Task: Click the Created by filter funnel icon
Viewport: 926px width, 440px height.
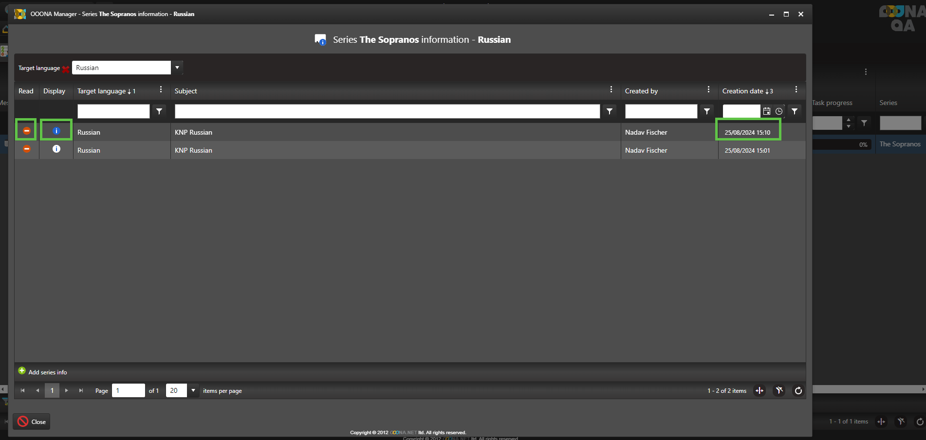Action: [707, 111]
